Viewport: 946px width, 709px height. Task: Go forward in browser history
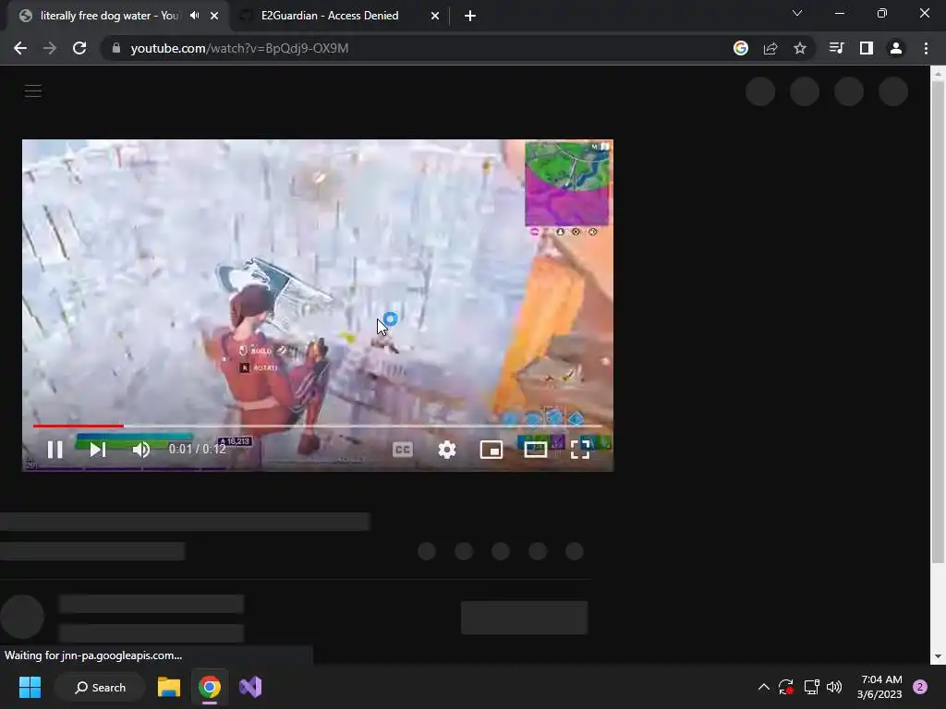[50, 48]
